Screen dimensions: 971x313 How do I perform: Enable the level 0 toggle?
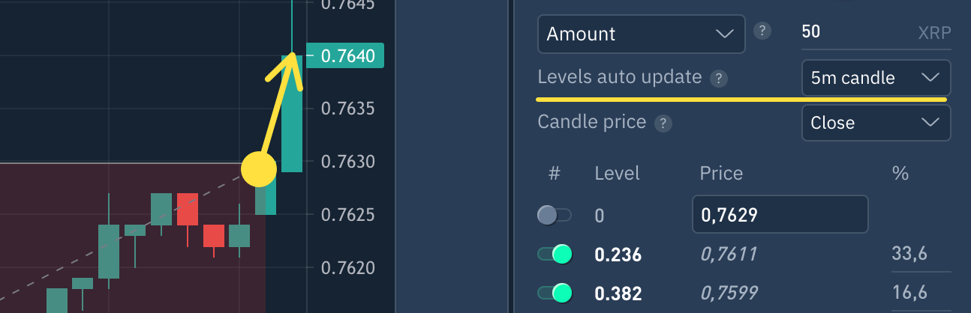[x=555, y=216]
